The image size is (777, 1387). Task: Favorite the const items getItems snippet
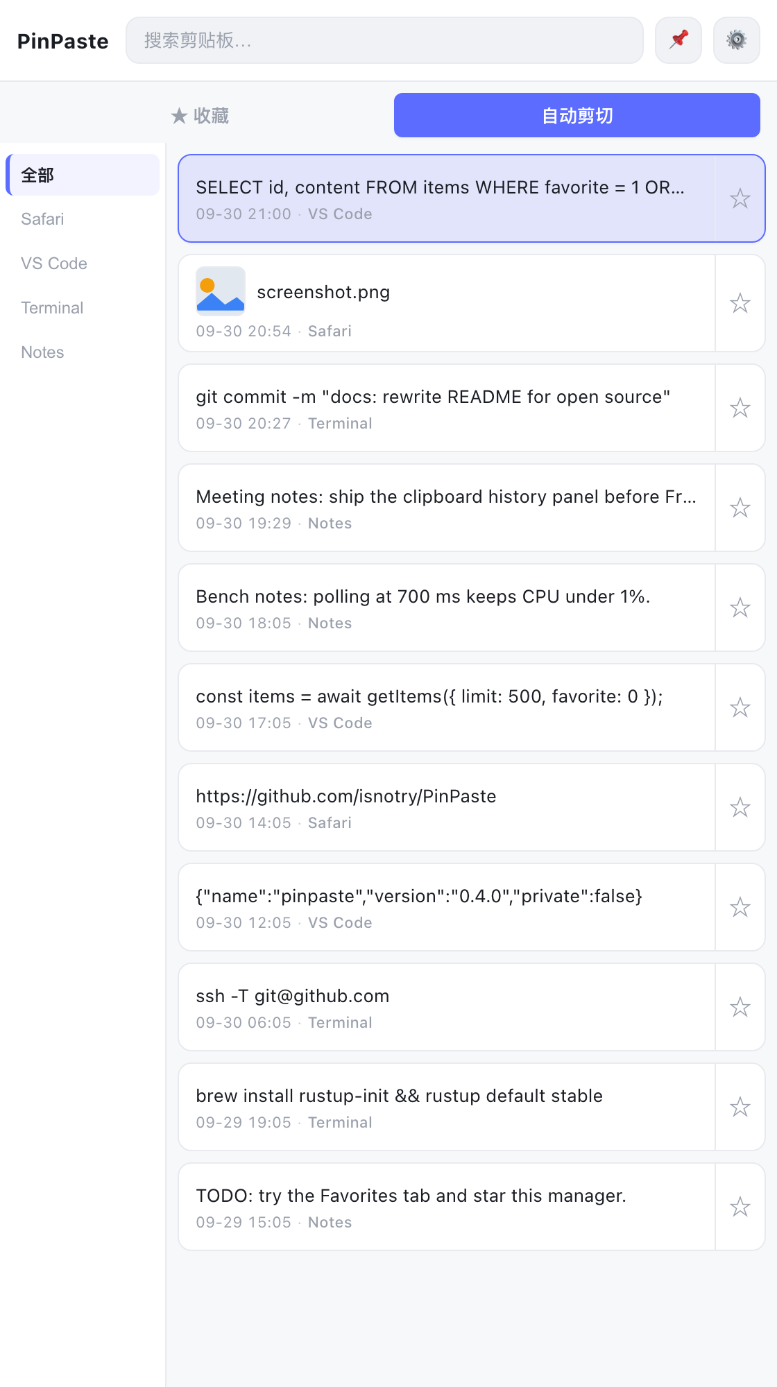coord(740,707)
